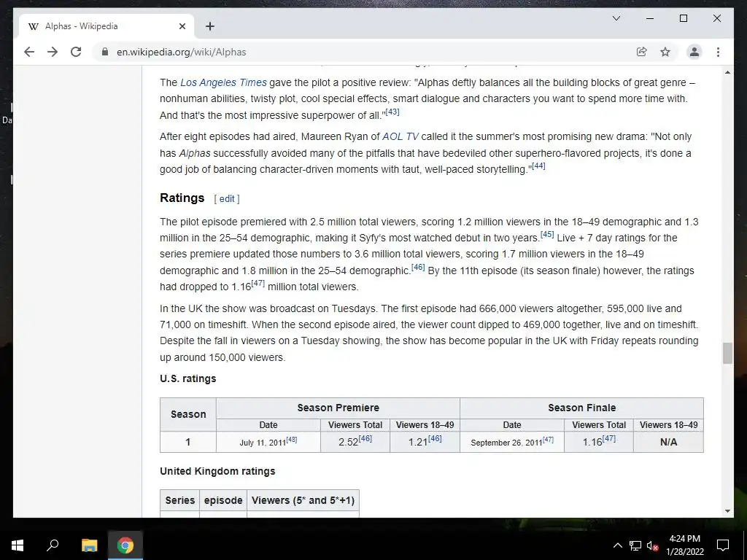Image resolution: width=747 pixels, height=560 pixels.
Task: Follow citation [46] next to 1.21 in table
Action: 435,438
